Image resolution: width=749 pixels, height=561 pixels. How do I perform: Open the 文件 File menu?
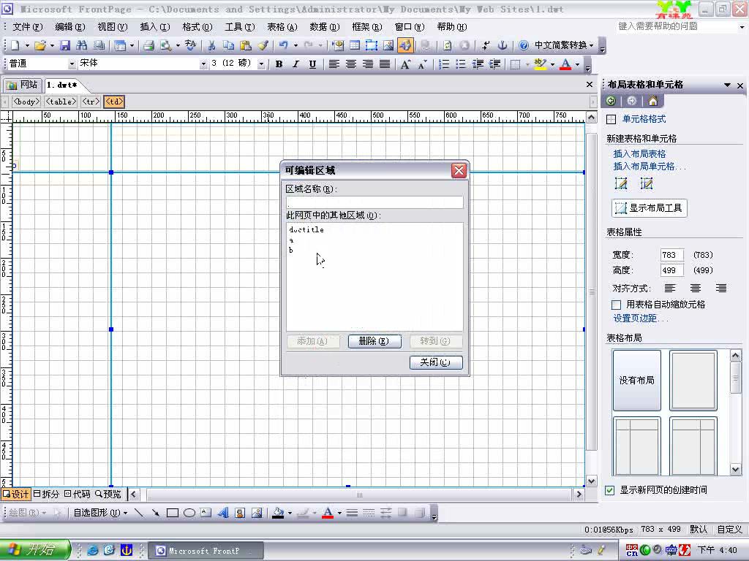point(27,27)
